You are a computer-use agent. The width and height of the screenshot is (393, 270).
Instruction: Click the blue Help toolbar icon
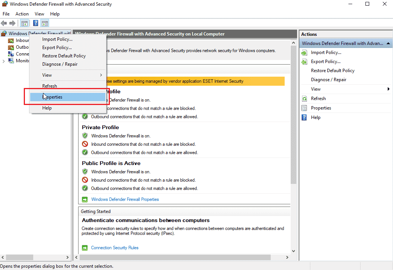pos(36,23)
